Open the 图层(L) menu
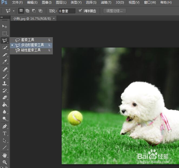The width and height of the screenshot is (179, 168). click(61, 2)
